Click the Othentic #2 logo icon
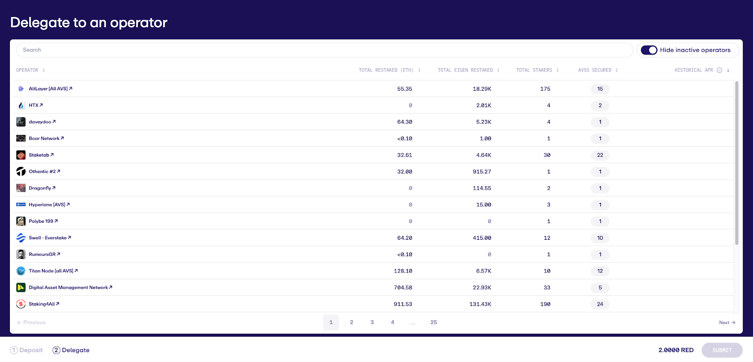753x362 pixels. click(21, 172)
